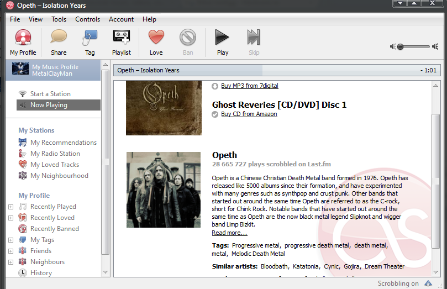
Task: Click the Recently Banned icon
Action: coord(23,229)
